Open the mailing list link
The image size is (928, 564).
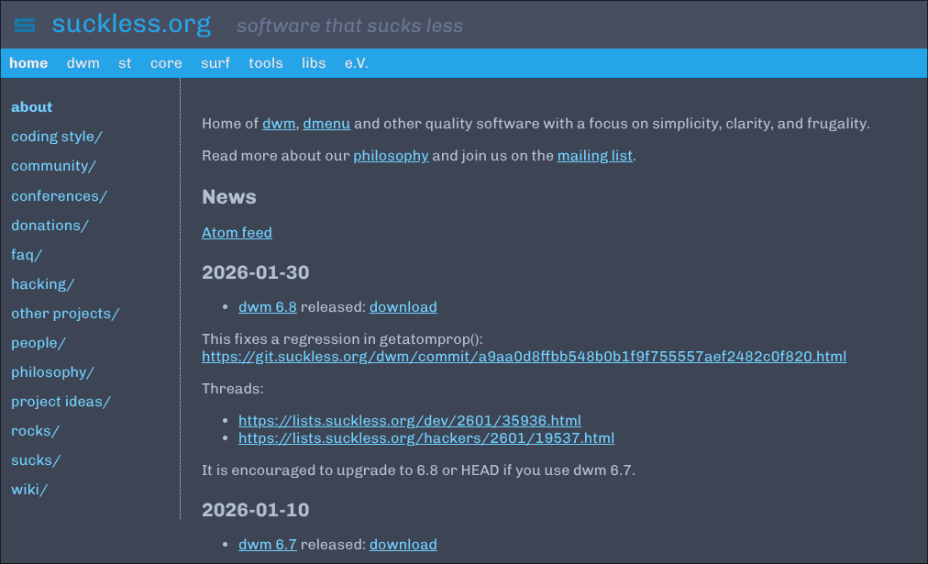click(594, 155)
